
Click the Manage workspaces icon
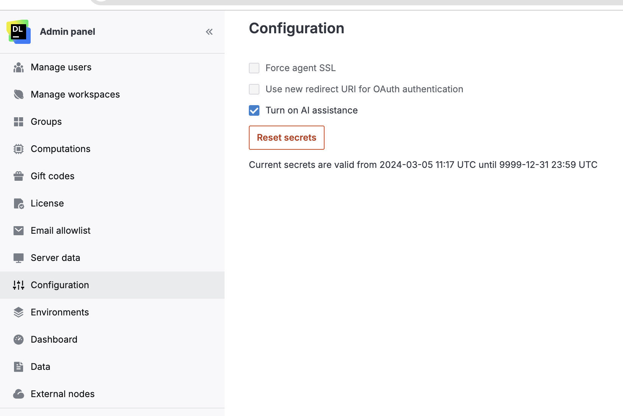[x=18, y=94]
